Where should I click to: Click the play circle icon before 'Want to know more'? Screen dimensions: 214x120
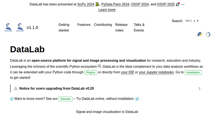tap(12, 99)
